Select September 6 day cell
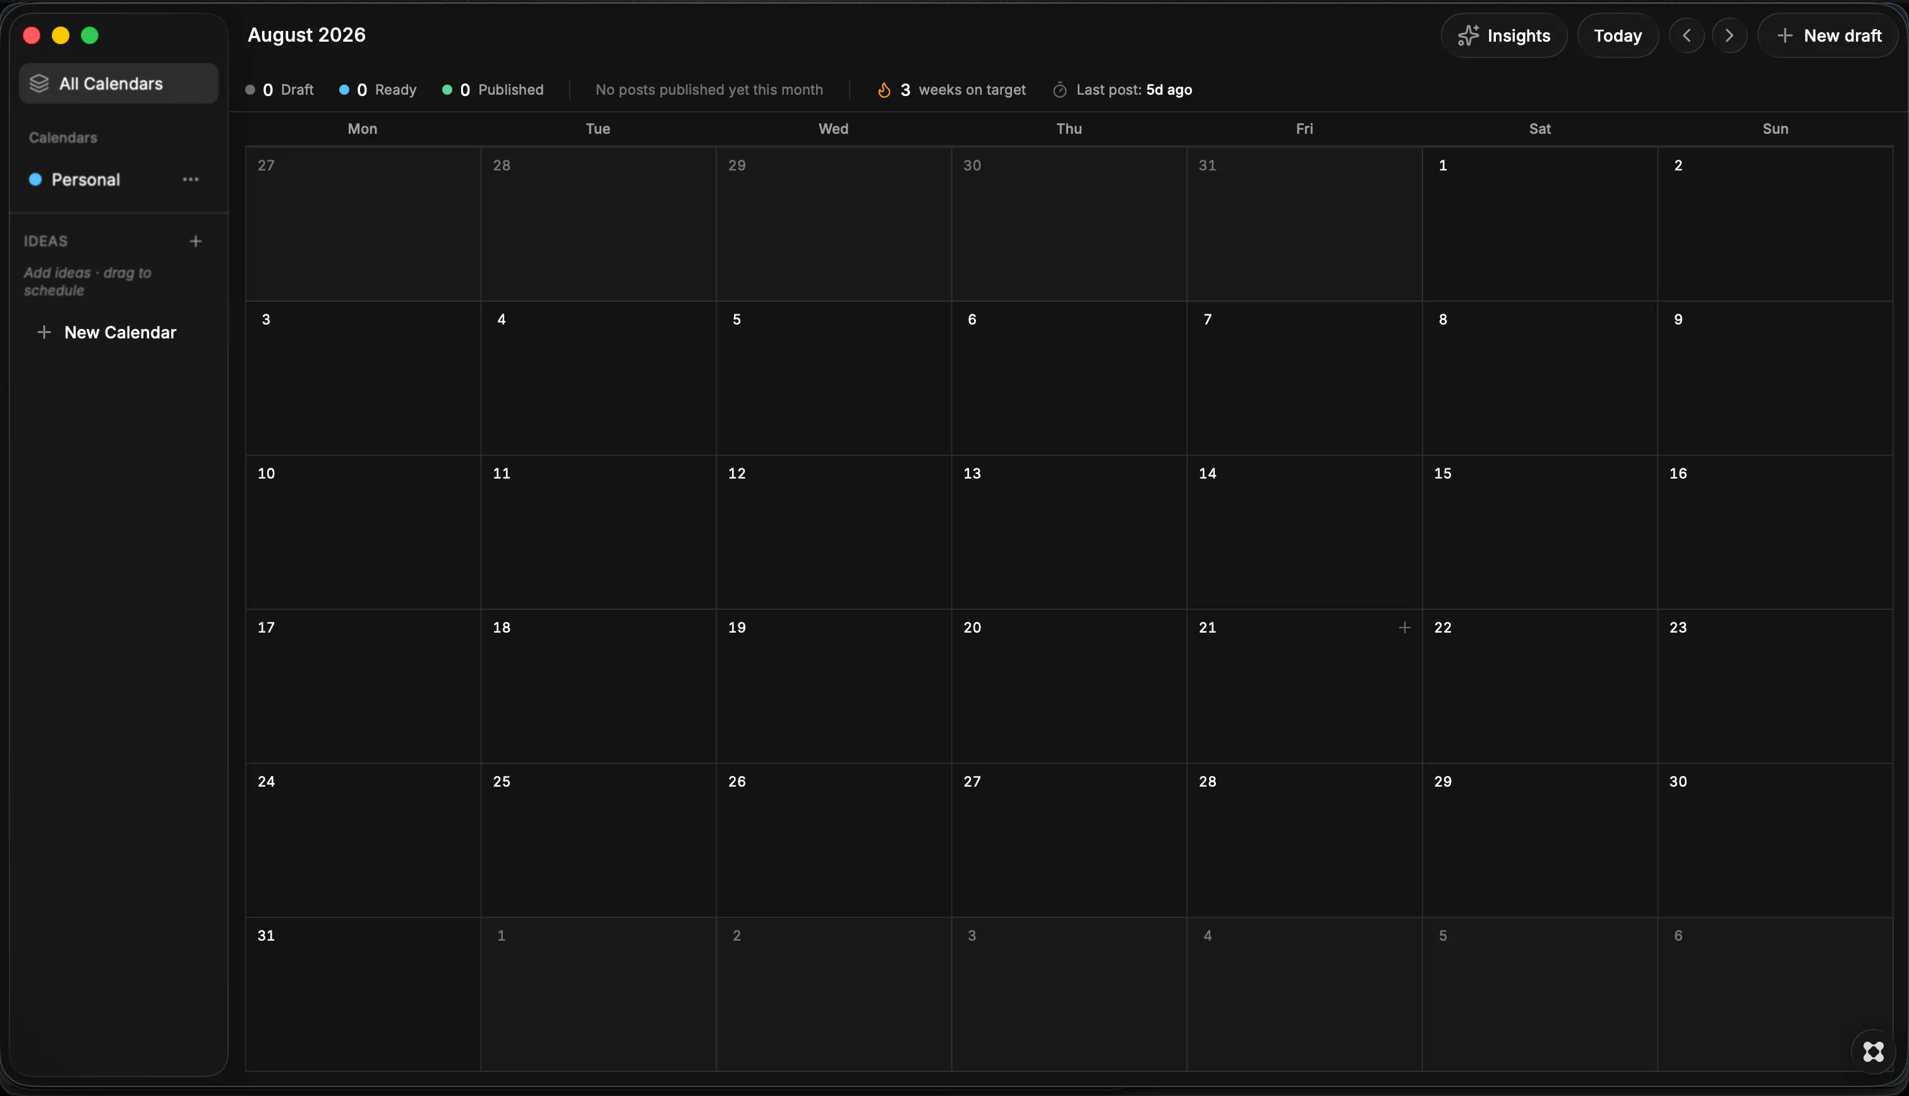The image size is (1909, 1096). click(x=1775, y=994)
